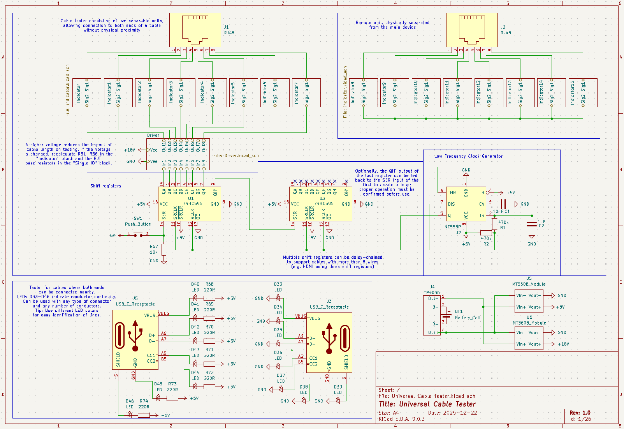
Task: Select the U4 TP4056 charger symbol
Action: coord(432,315)
